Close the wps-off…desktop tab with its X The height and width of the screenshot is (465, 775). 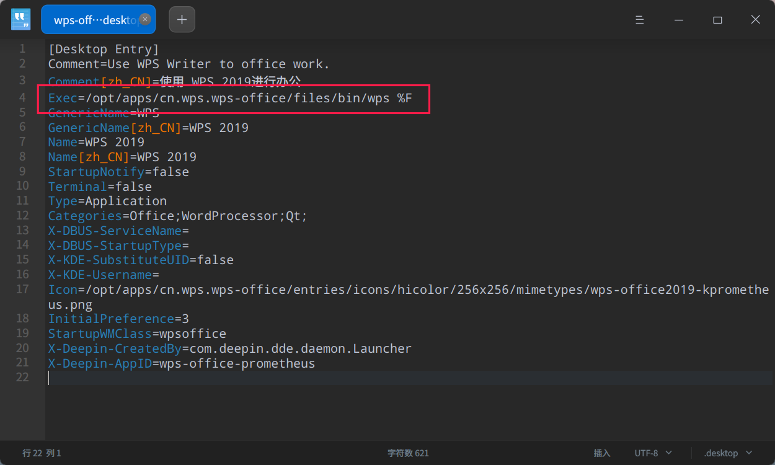(144, 19)
